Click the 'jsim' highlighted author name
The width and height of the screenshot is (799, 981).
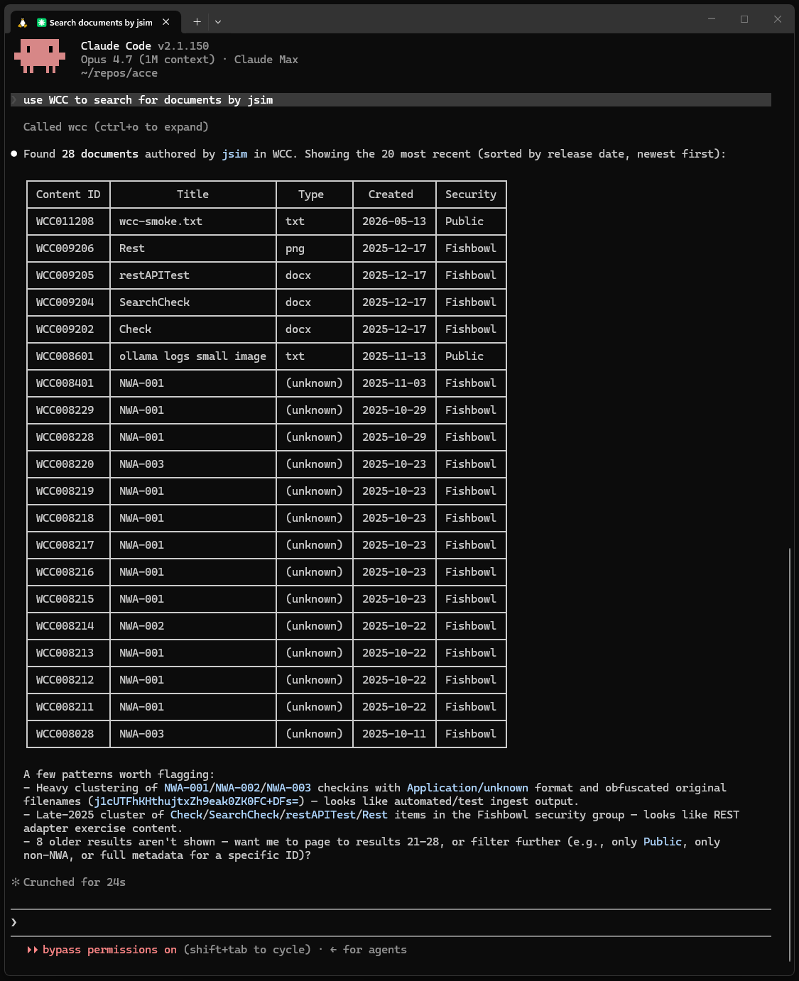(x=234, y=154)
